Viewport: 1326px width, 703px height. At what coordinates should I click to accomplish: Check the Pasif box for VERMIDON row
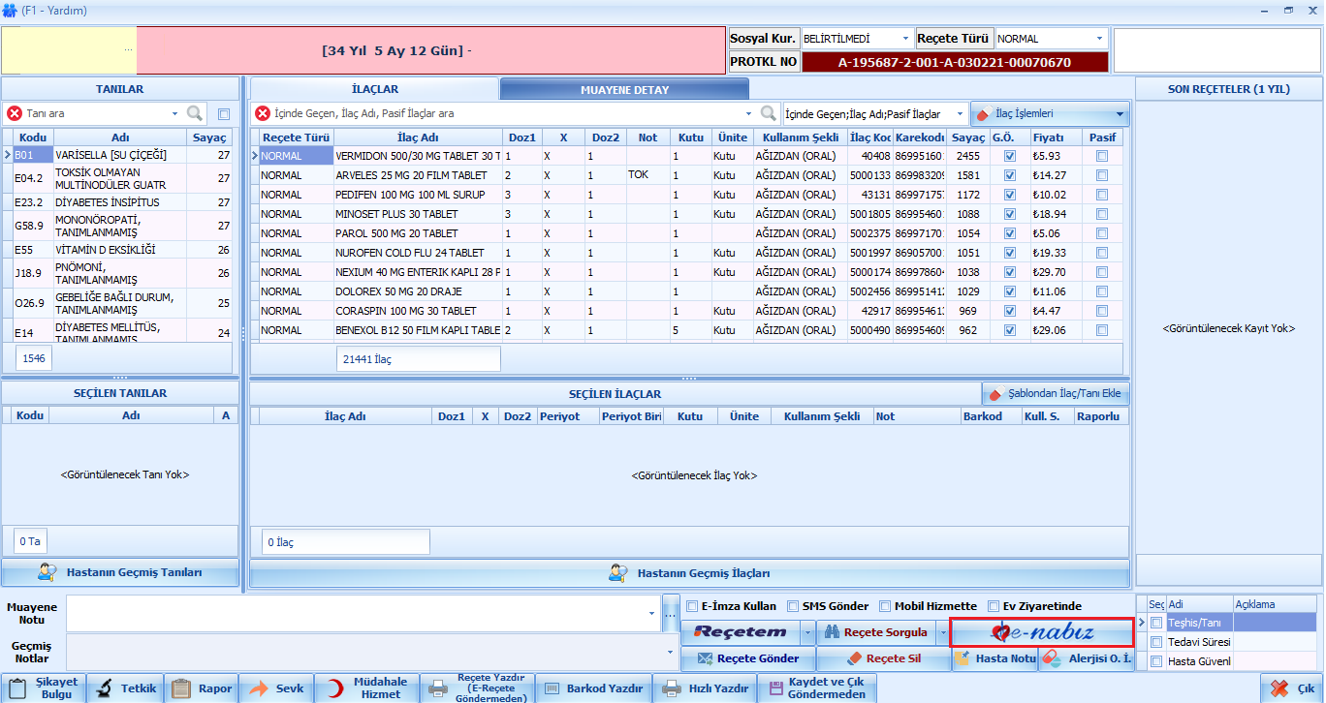click(1102, 156)
